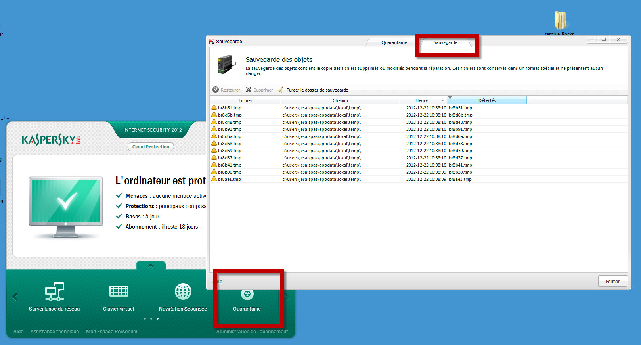Click the Menaces status line
This screenshot has width=641, height=345.
pyautogui.click(x=161, y=196)
